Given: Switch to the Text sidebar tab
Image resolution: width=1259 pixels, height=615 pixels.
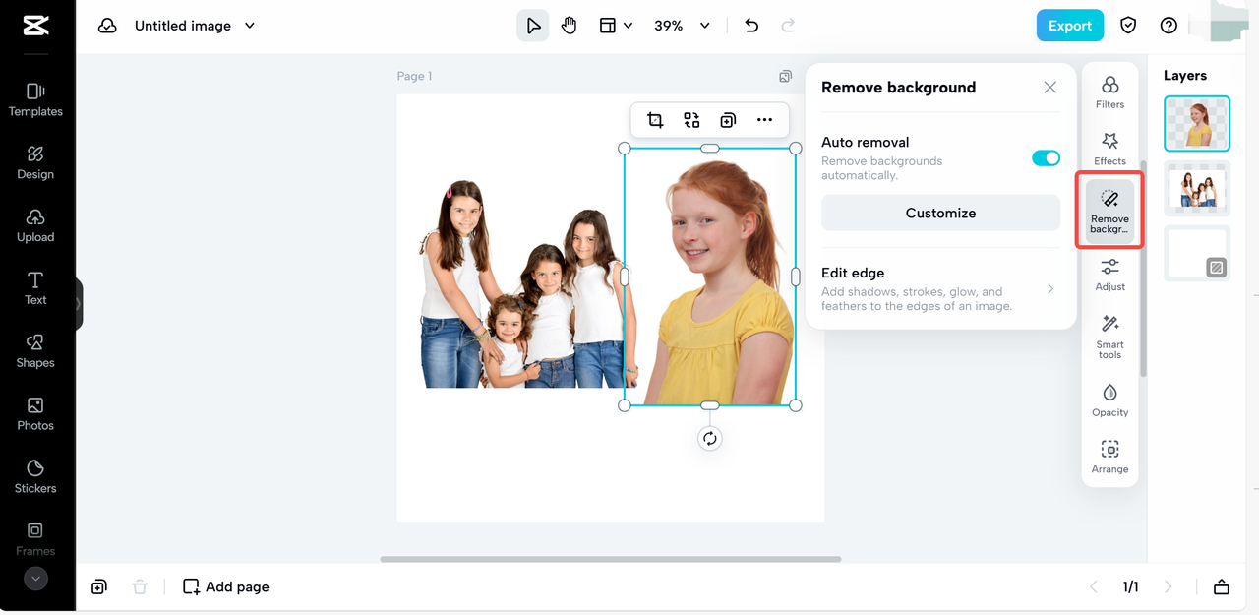Looking at the screenshot, I should coord(35,288).
